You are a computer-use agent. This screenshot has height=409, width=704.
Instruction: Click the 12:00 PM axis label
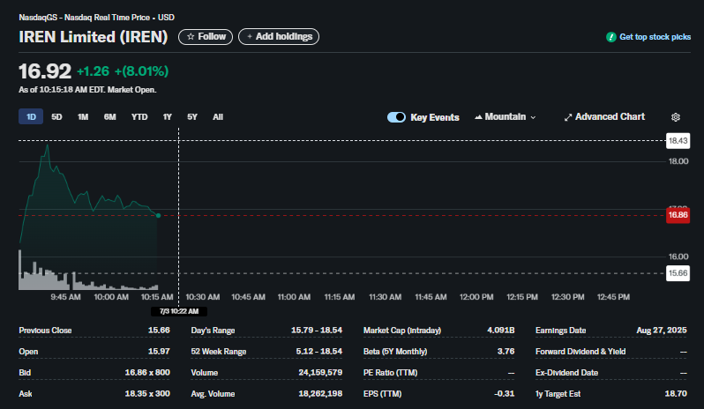tap(476, 297)
